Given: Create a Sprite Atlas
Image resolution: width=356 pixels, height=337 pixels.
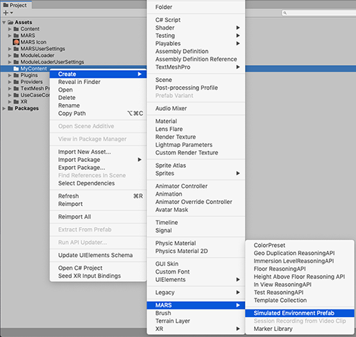Looking at the screenshot, I should [x=196, y=165].
